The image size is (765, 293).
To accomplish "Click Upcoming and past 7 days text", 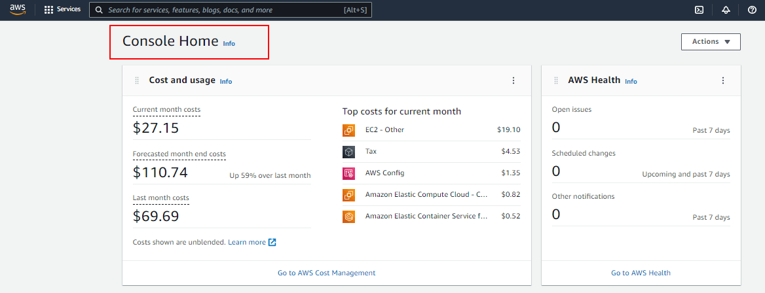I will [686, 174].
